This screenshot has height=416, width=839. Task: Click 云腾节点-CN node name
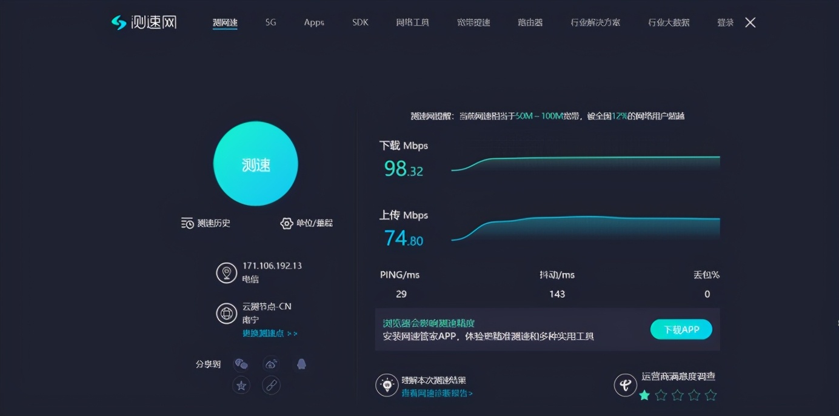coord(267,306)
